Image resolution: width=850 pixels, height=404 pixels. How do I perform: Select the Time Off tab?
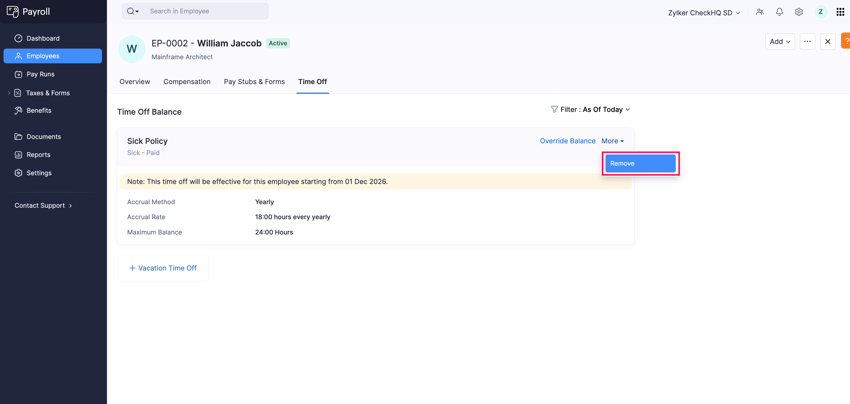pyautogui.click(x=313, y=82)
